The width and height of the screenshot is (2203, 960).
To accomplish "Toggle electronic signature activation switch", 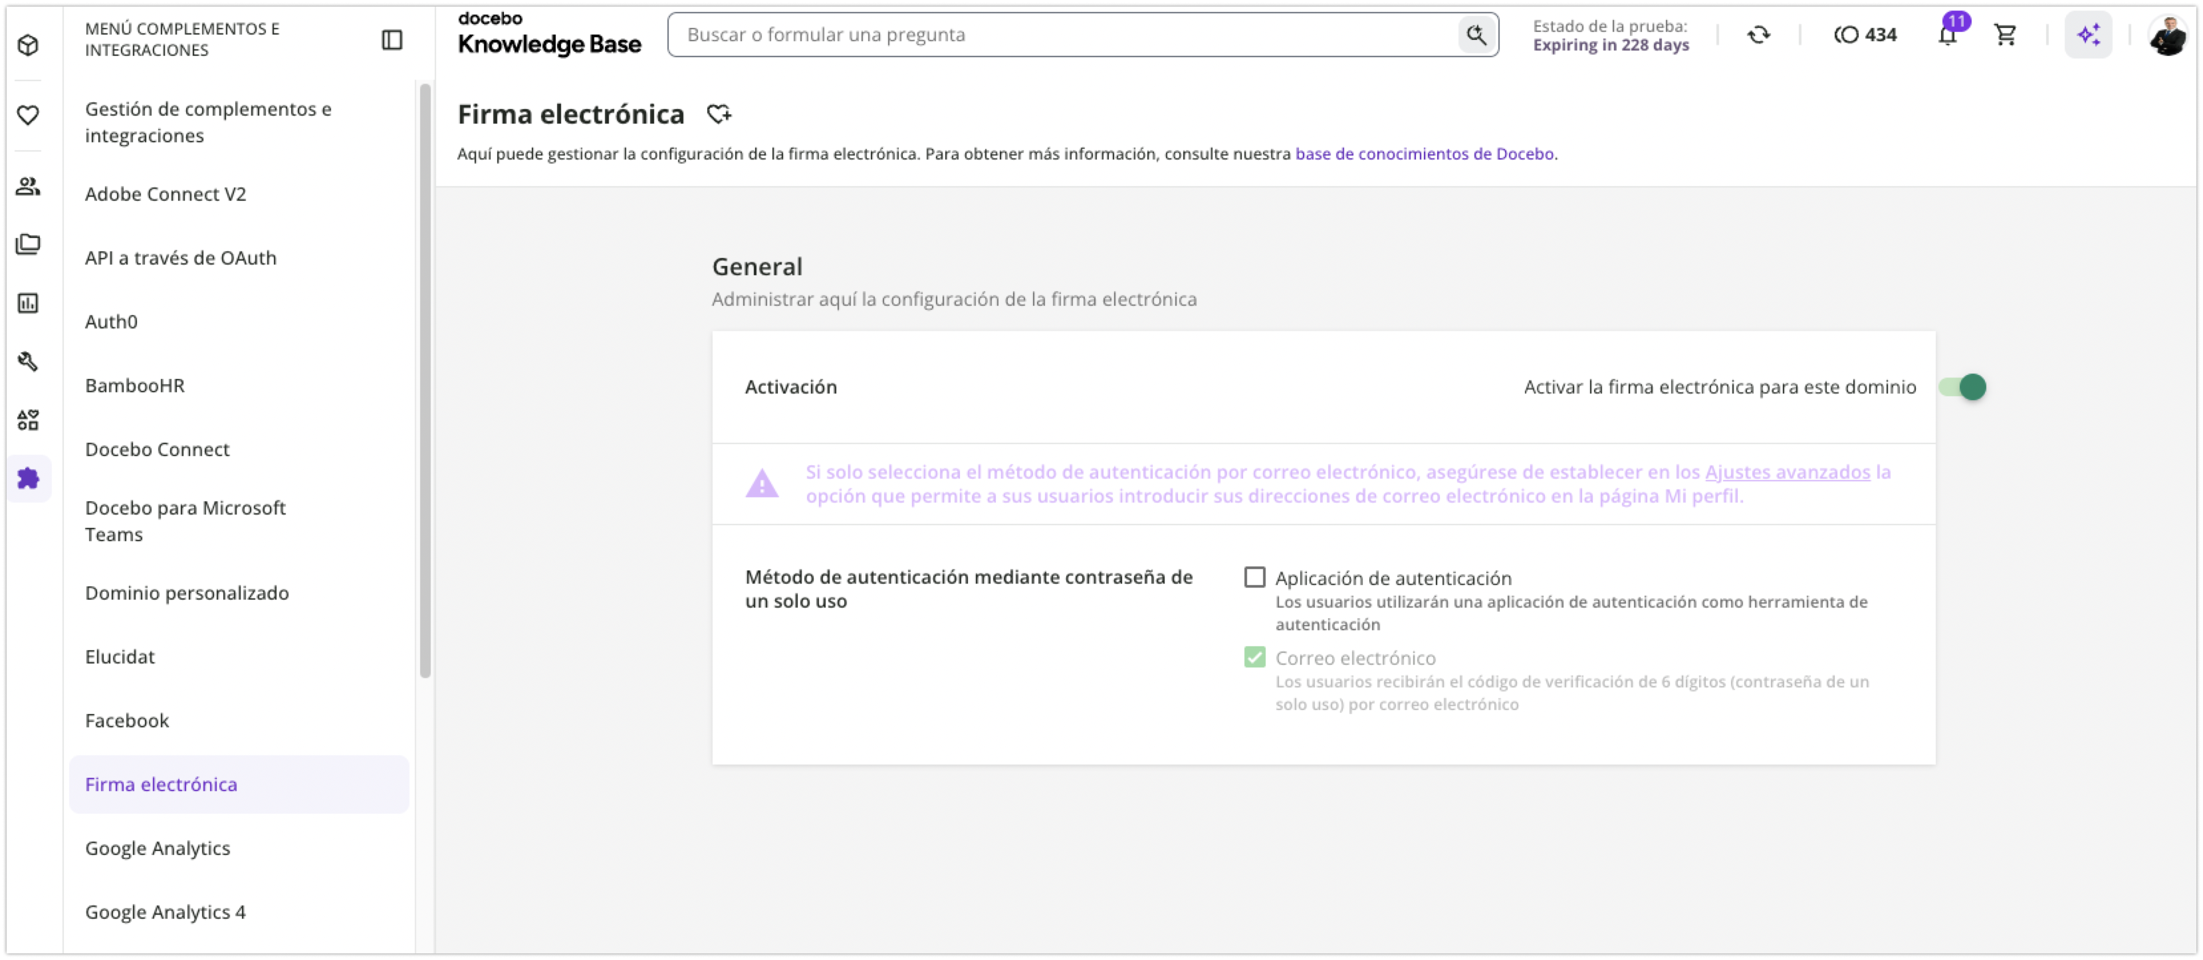I will (x=1962, y=387).
